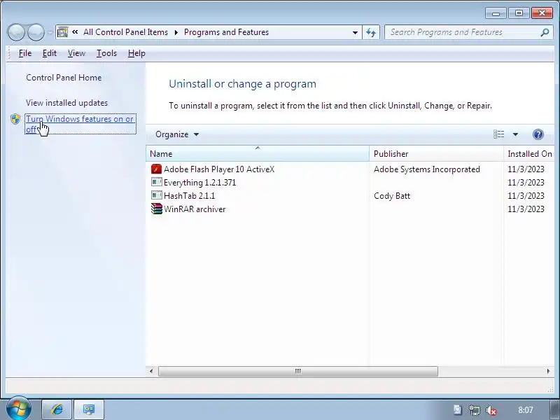Sort by the Name column header
Image resolution: width=560 pixels, height=420 pixels.
[258, 153]
